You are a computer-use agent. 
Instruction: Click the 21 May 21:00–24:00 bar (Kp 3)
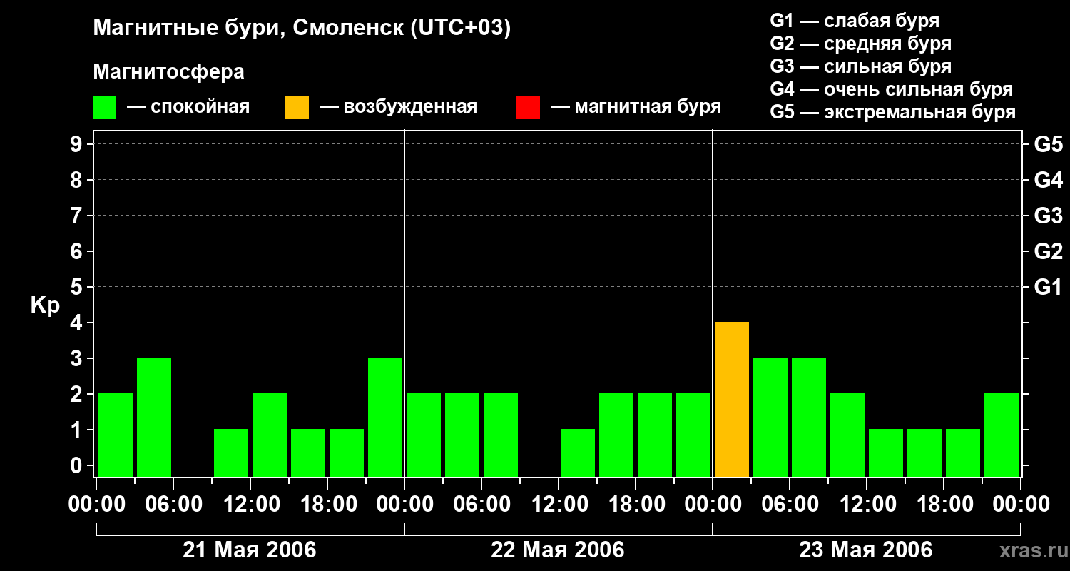385,417
